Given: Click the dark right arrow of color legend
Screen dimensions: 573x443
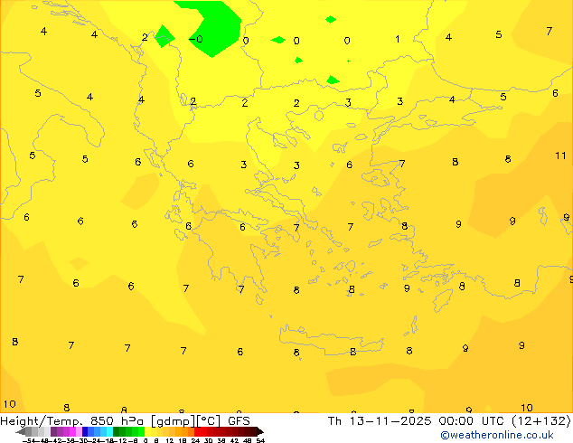Looking at the screenshot, I should point(260,432).
